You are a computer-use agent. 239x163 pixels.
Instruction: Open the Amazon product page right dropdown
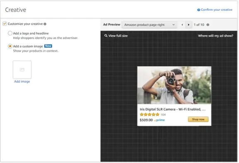[149, 25]
